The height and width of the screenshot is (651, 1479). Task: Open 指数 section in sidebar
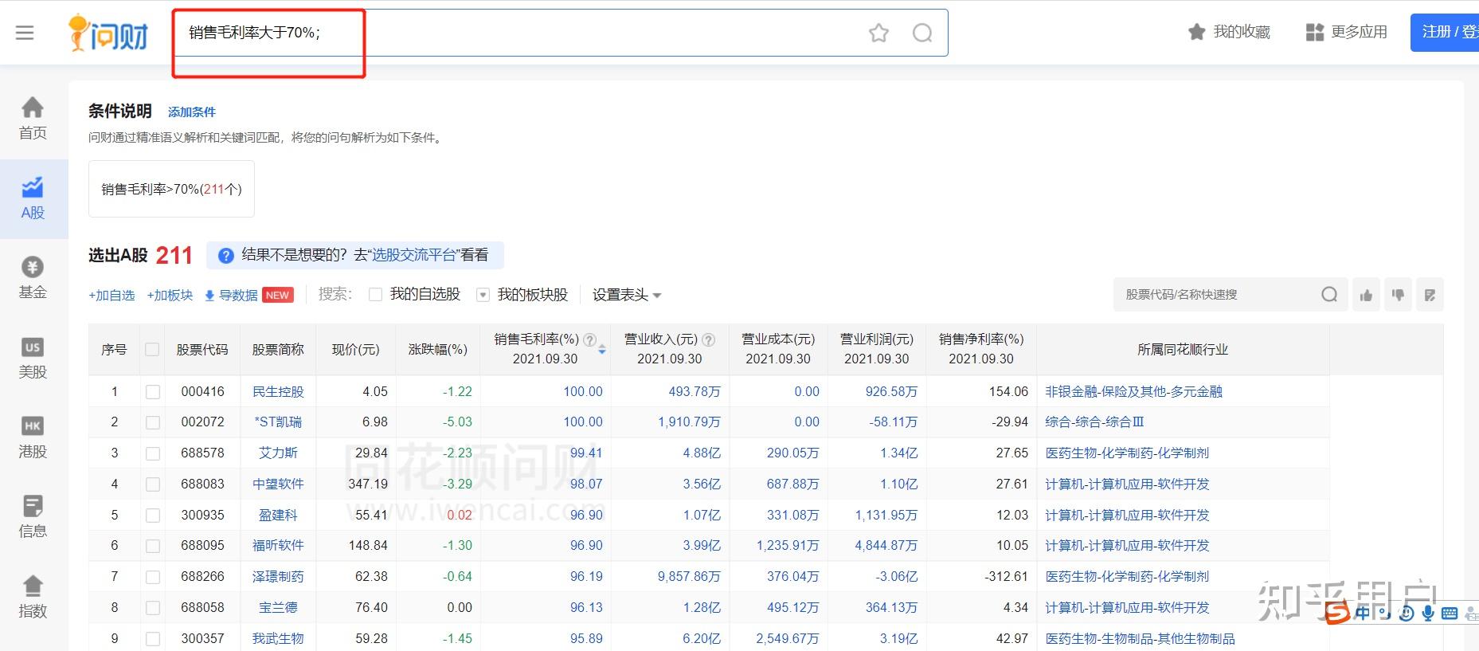(x=33, y=597)
